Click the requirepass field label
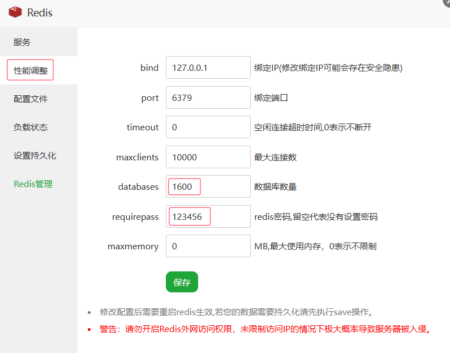The image size is (450, 353). click(x=135, y=216)
